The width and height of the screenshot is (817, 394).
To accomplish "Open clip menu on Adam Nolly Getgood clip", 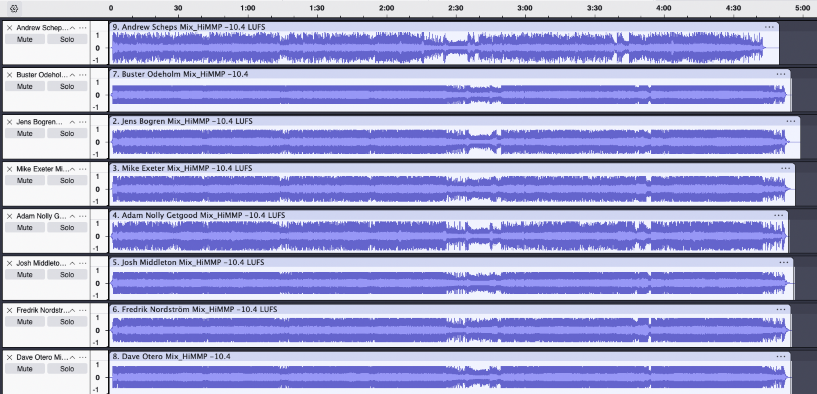I will tap(779, 215).
